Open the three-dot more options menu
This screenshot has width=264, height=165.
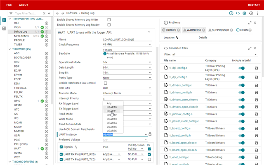(257, 13)
